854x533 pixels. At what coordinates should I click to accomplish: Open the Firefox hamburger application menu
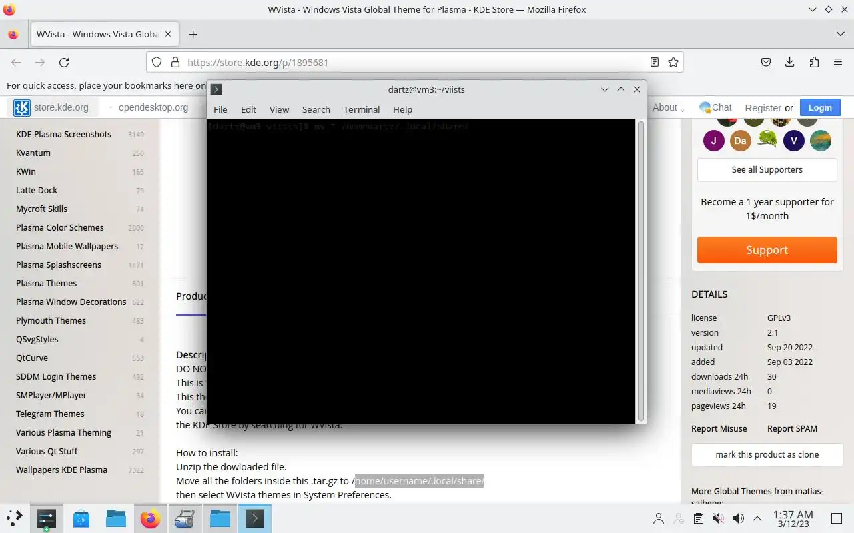coord(838,62)
